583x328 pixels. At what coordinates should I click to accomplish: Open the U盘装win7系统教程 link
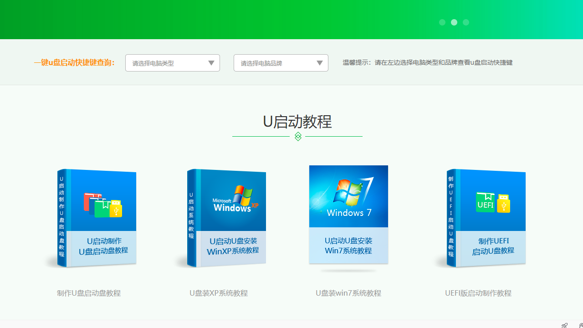(x=348, y=293)
